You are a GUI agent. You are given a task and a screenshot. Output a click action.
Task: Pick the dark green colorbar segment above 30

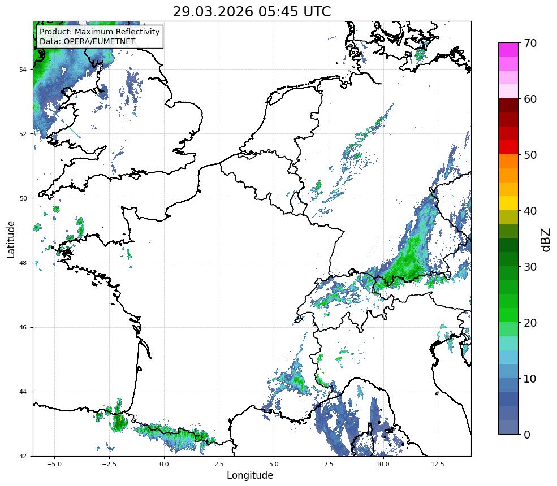tap(508, 259)
